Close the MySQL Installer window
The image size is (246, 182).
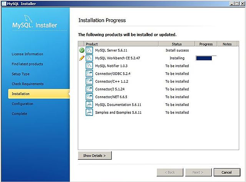point(243,3)
